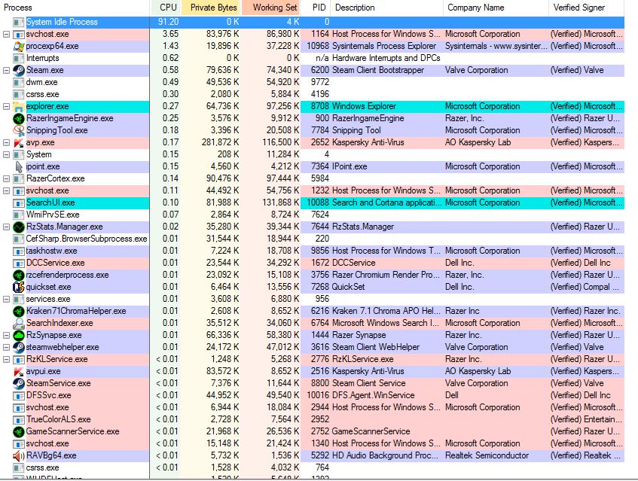Select the csrss.exe PID 4196 row
This screenshot has height=481, width=638.
(x=312, y=94)
